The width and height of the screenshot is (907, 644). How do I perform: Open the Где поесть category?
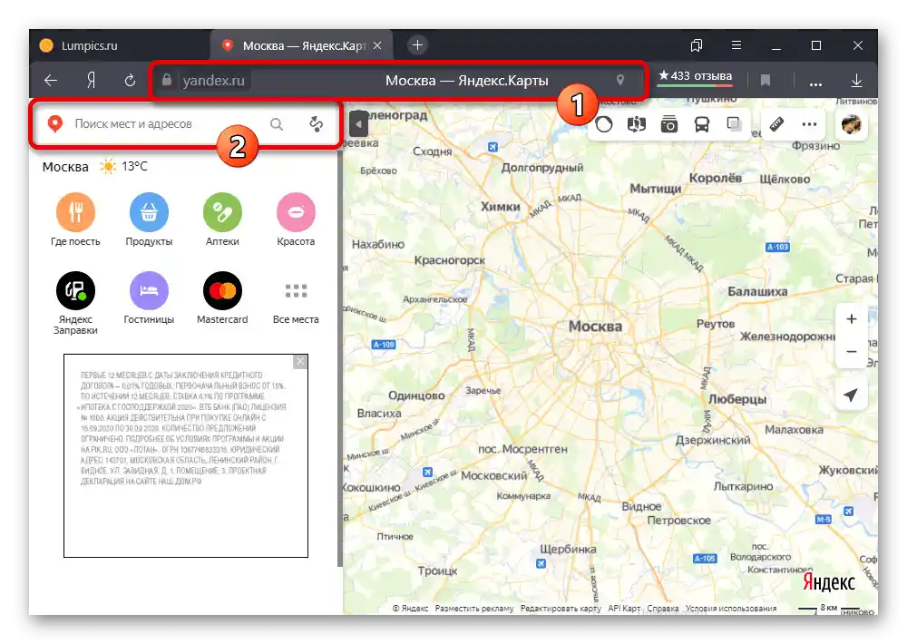click(x=75, y=220)
